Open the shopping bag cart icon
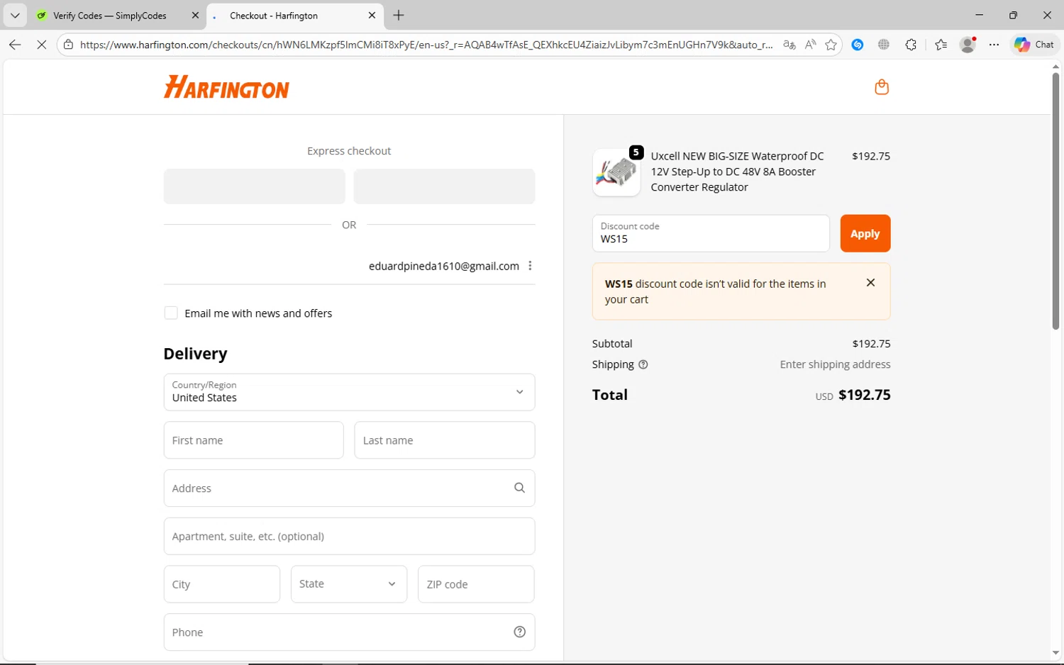 click(882, 86)
